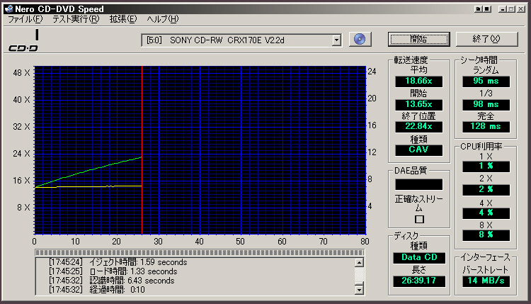Open the ファイル(F) menu
This screenshot has height=304, width=531.
click(x=25, y=18)
